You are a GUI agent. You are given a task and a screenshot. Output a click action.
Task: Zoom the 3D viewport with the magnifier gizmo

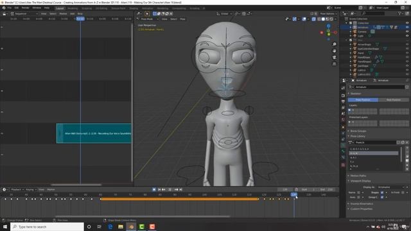pyautogui.click(x=334, y=44)
